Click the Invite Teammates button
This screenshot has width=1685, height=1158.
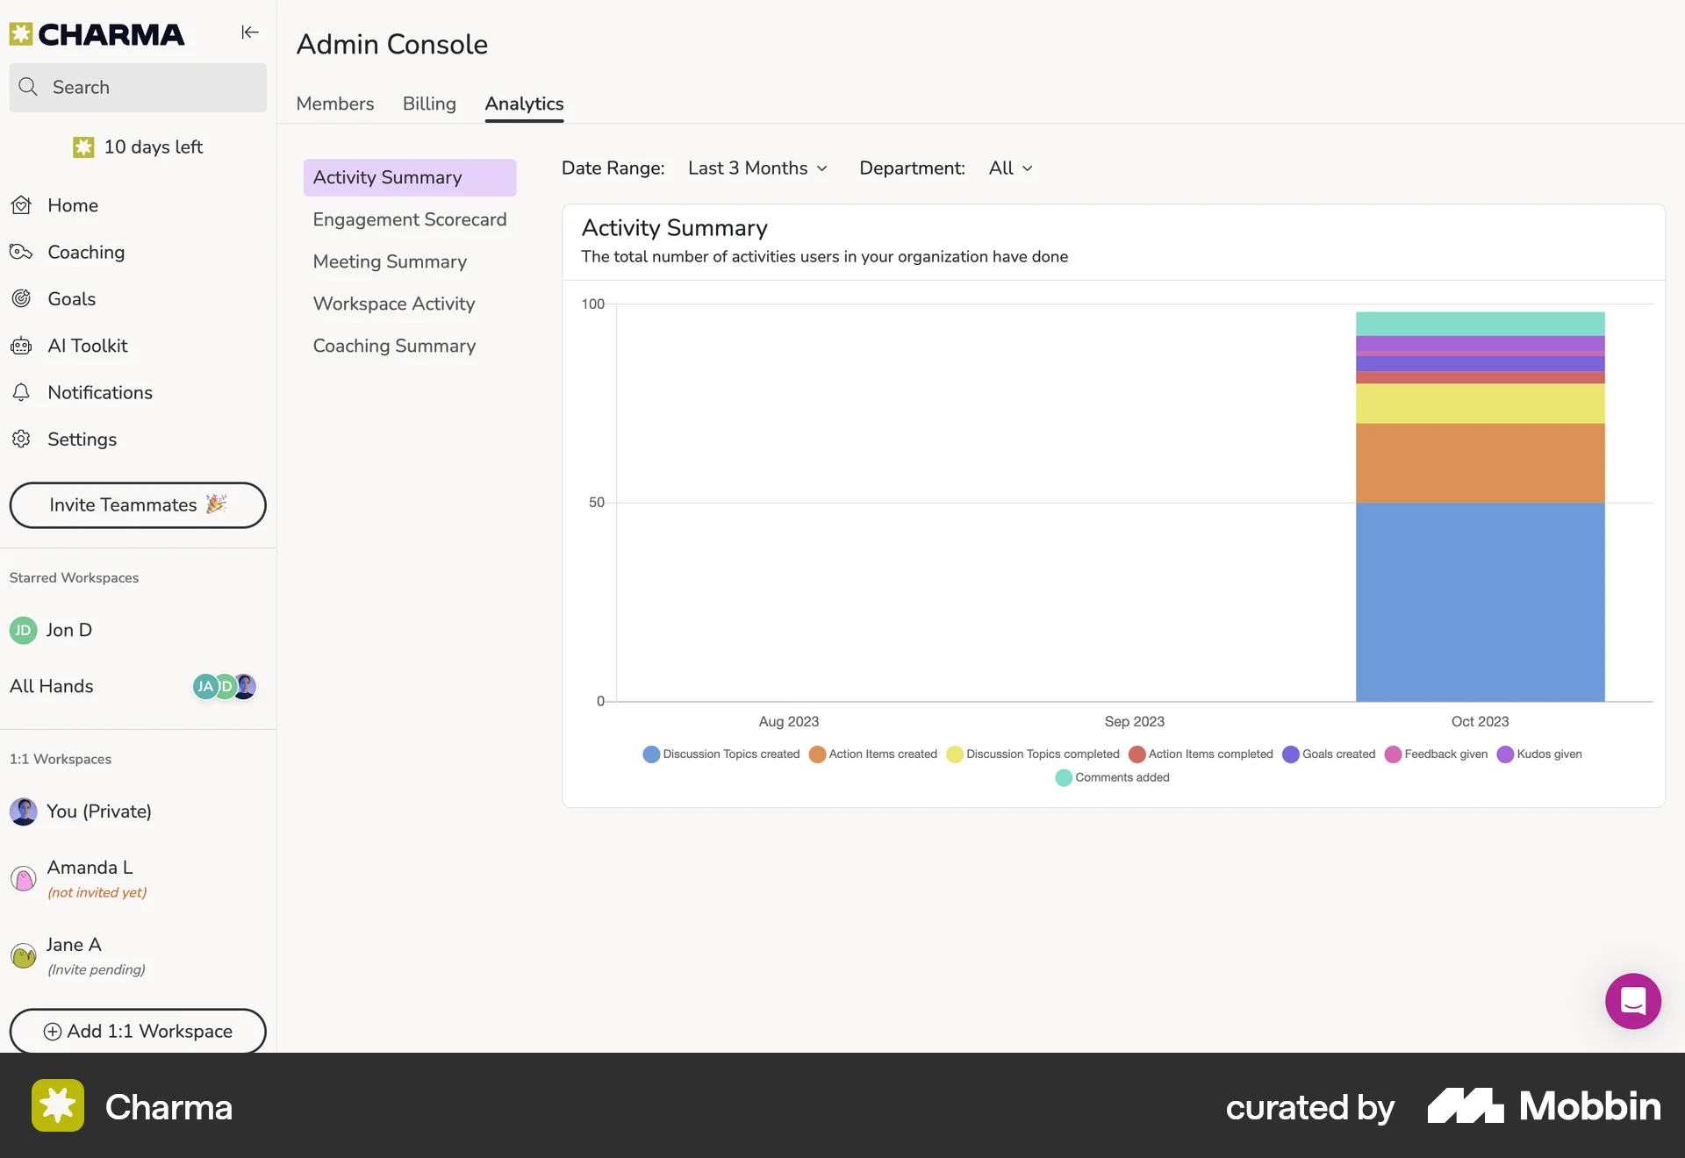pyautogui.click(x=137, y=505)
